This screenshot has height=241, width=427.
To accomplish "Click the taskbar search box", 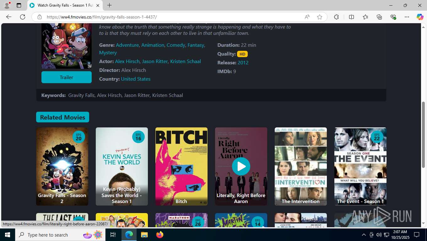I will pos(61,235).
